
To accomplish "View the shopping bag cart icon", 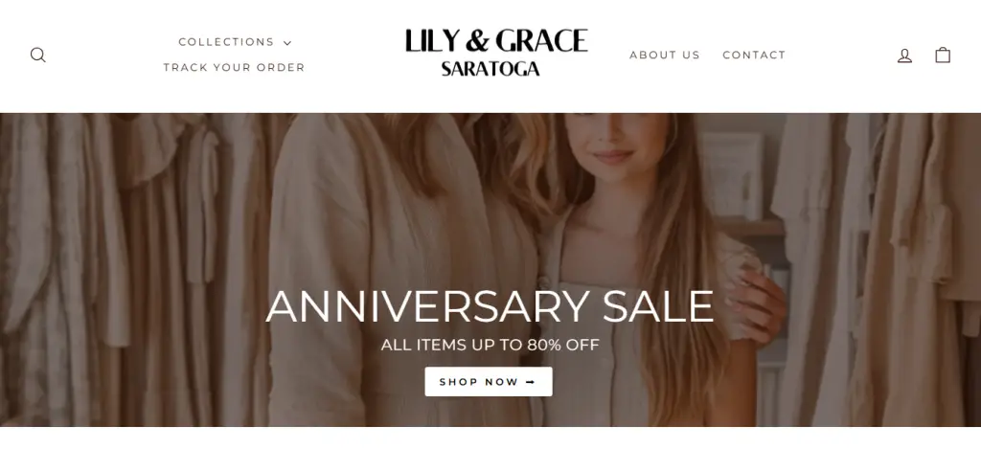I will click(x=943, y=55).
